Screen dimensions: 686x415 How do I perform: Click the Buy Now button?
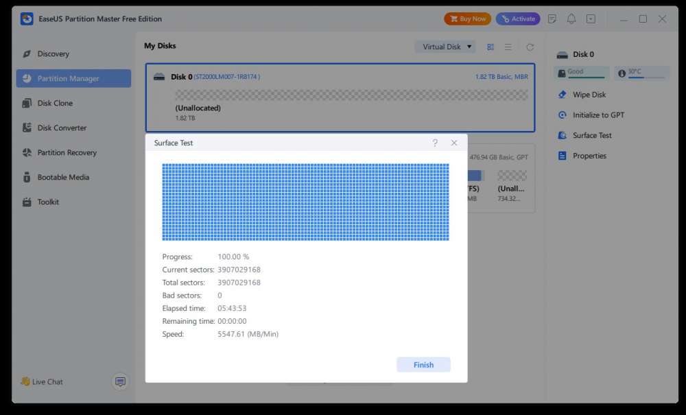click(x=467, y=19)
